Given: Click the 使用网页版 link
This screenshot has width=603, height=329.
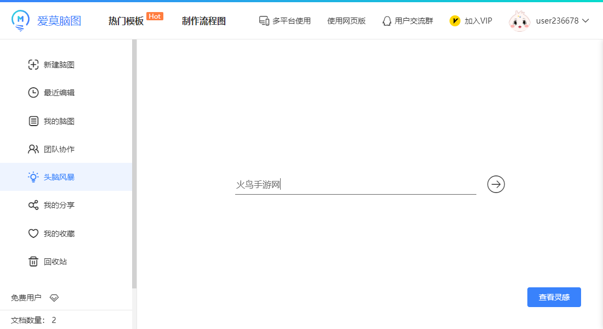Looking at the screenshot, I should [x=346, y=21].
